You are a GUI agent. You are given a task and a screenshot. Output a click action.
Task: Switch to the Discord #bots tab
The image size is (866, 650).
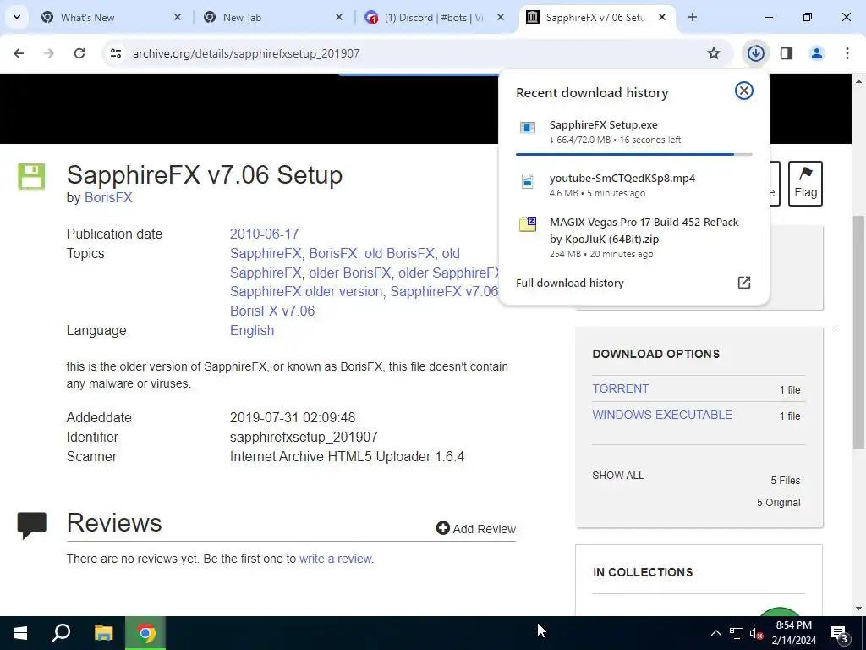click(x=436, y=17)
